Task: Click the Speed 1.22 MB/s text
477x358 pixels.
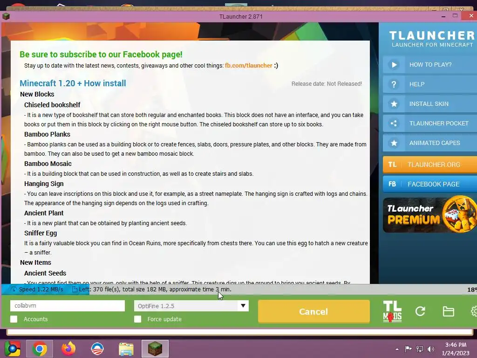Action: [x=41, y=289]
